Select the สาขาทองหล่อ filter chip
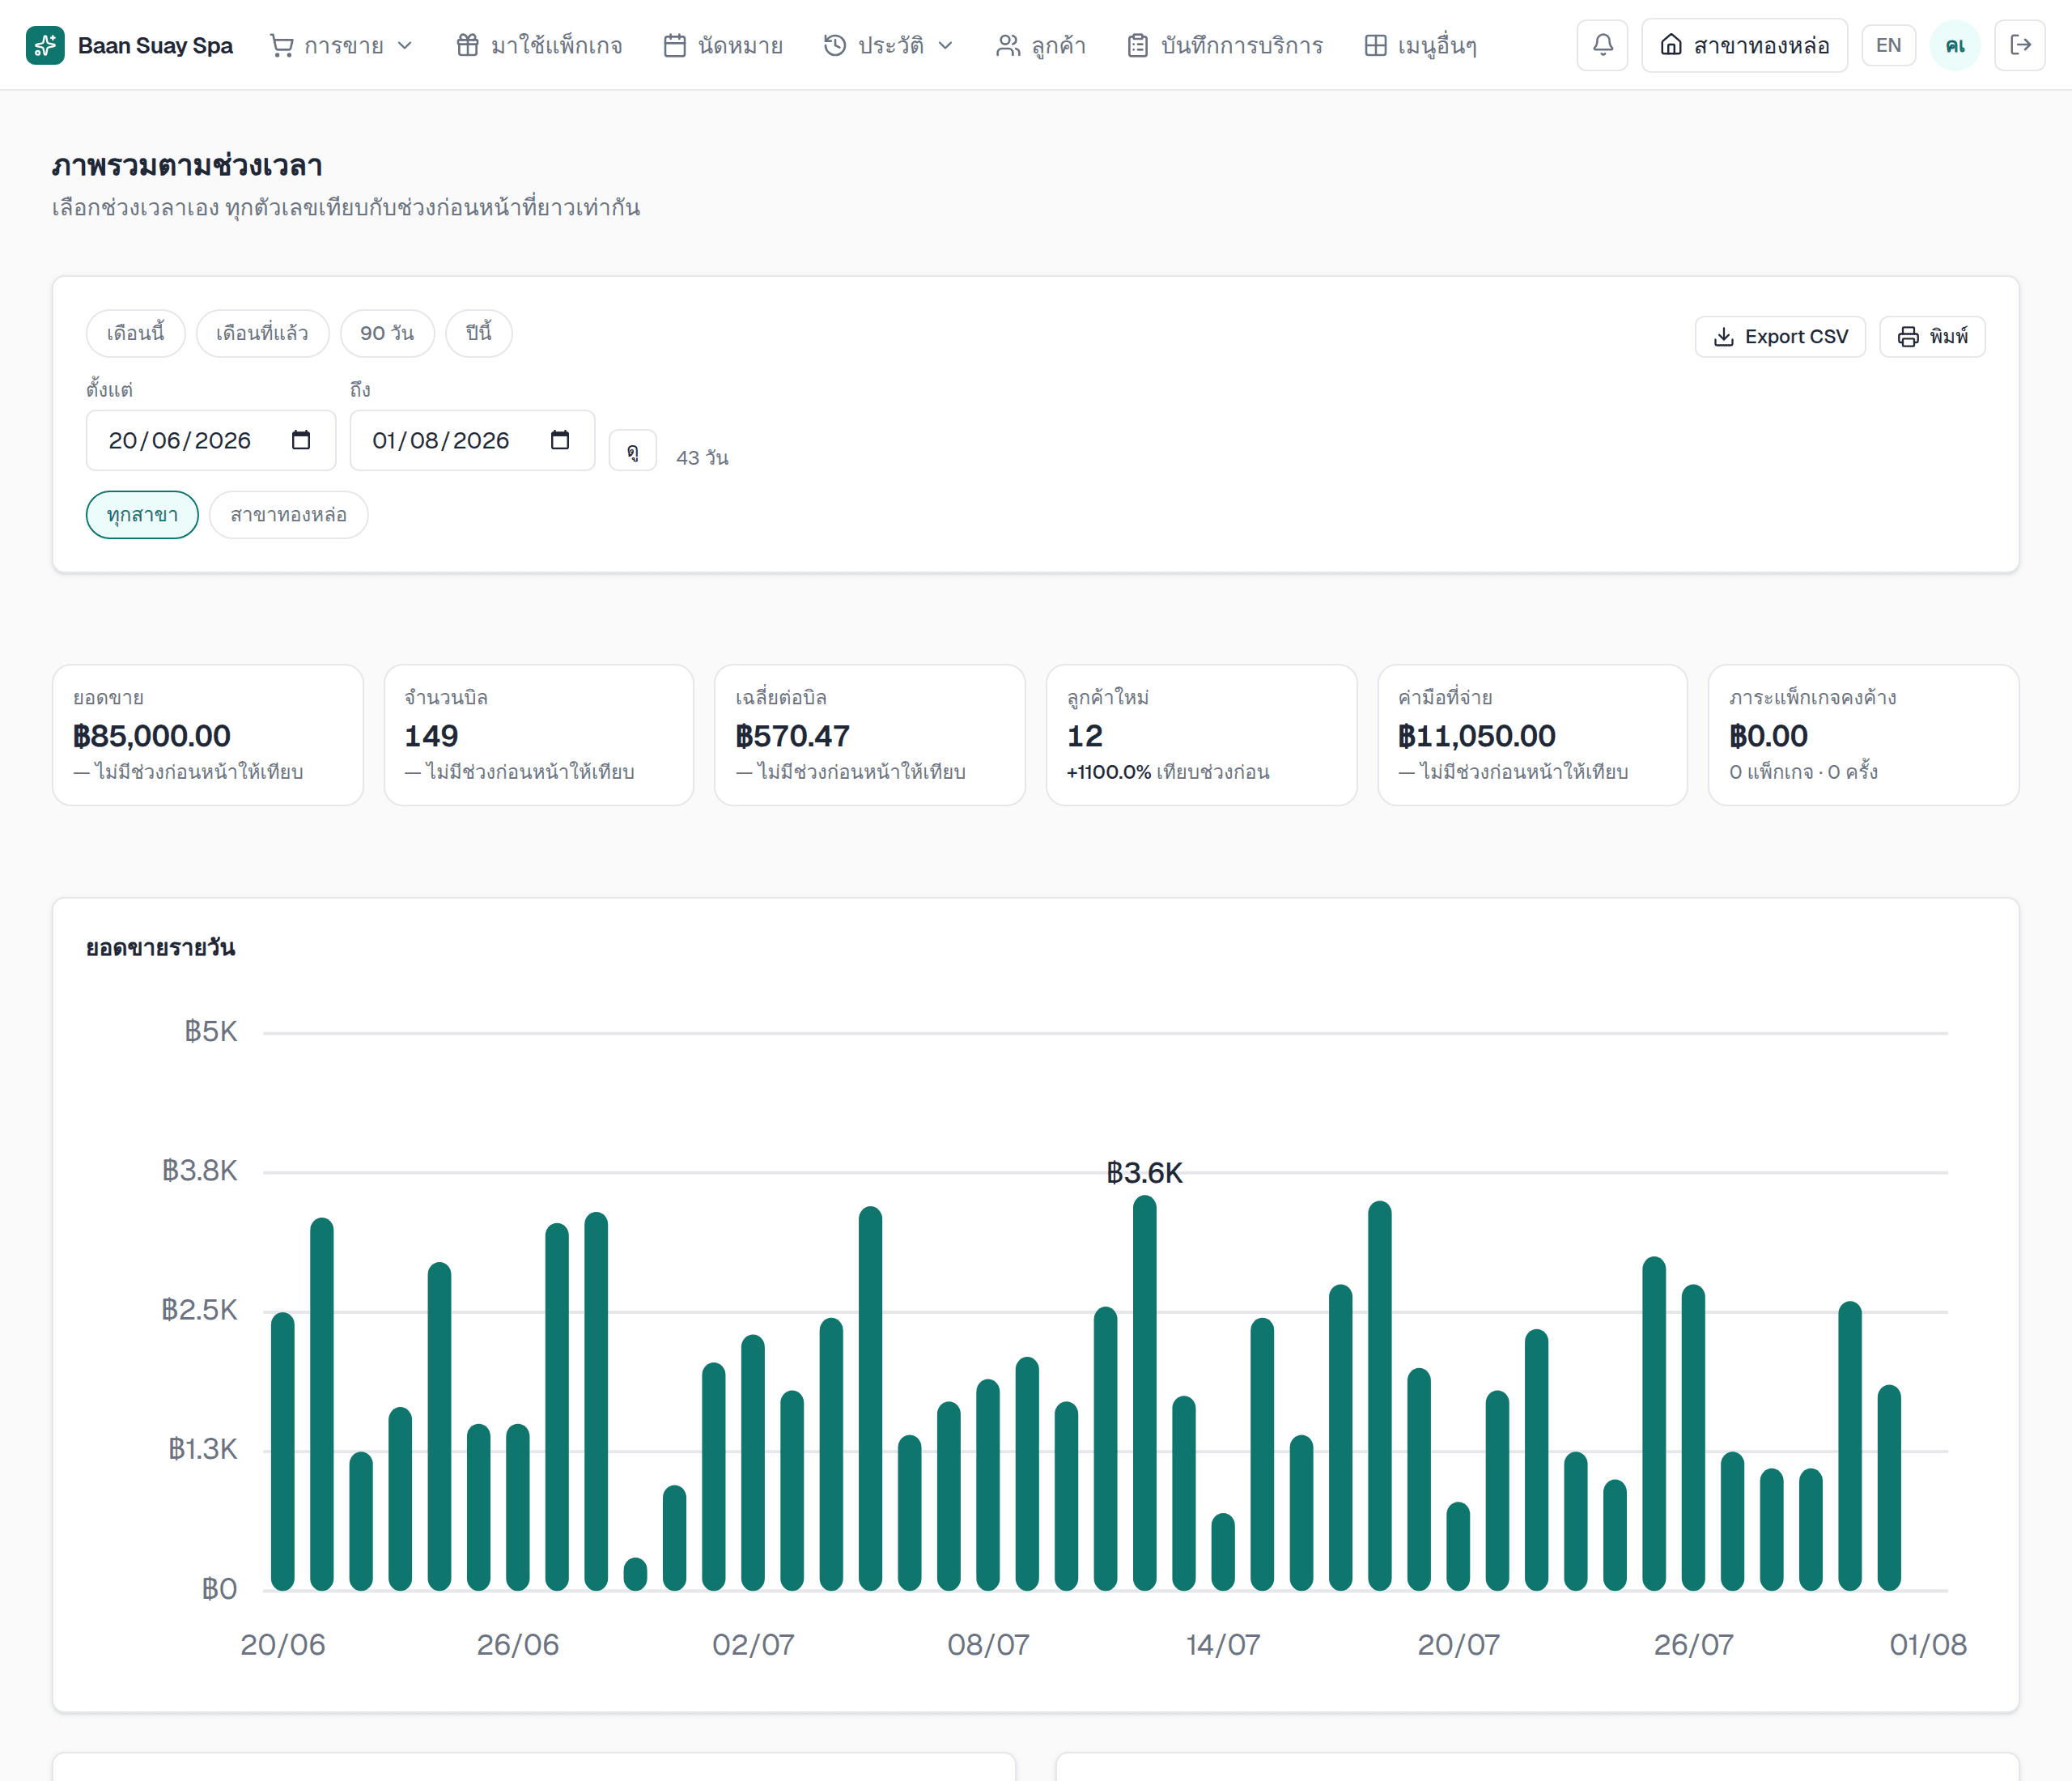2072x1781 pixels. (288, 515)
